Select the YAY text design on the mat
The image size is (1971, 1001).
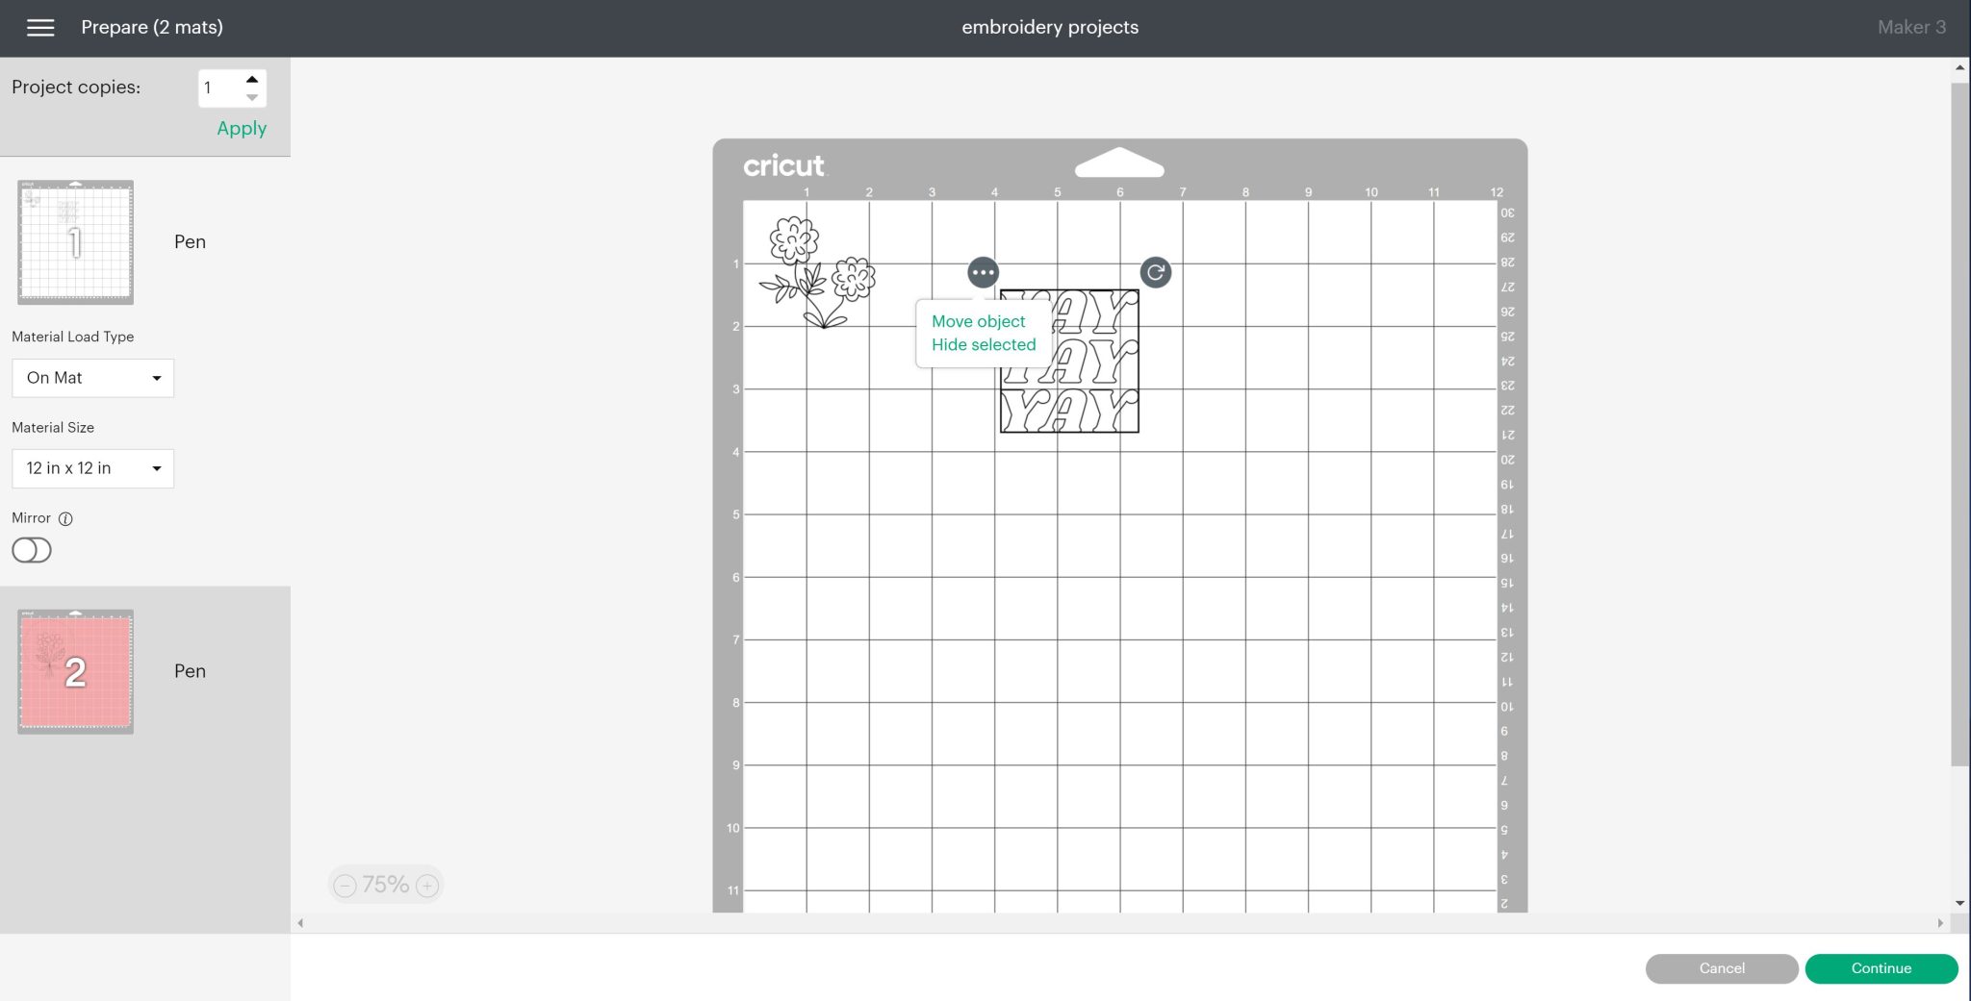[x=1069, y=361]
